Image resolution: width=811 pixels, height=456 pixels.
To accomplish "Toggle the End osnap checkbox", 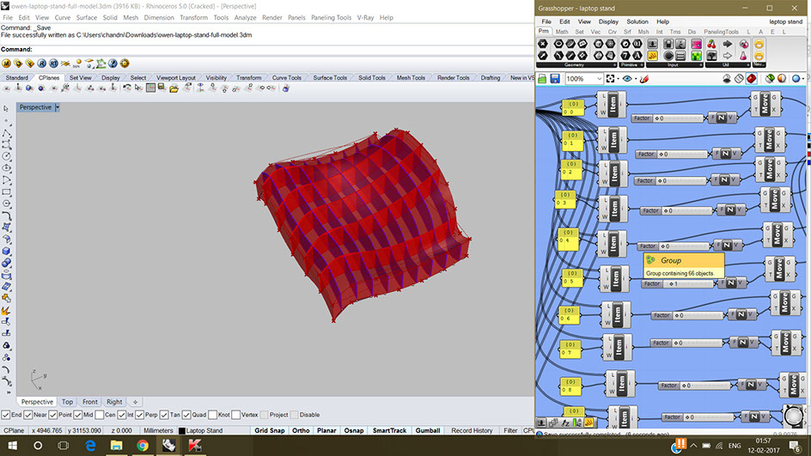I will tap(6, 415).
